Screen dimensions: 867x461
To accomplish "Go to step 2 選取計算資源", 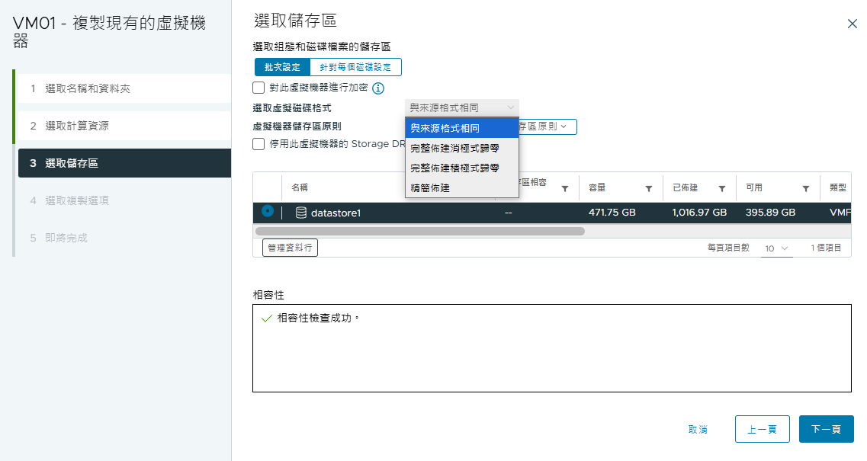I will pos(124,126).
